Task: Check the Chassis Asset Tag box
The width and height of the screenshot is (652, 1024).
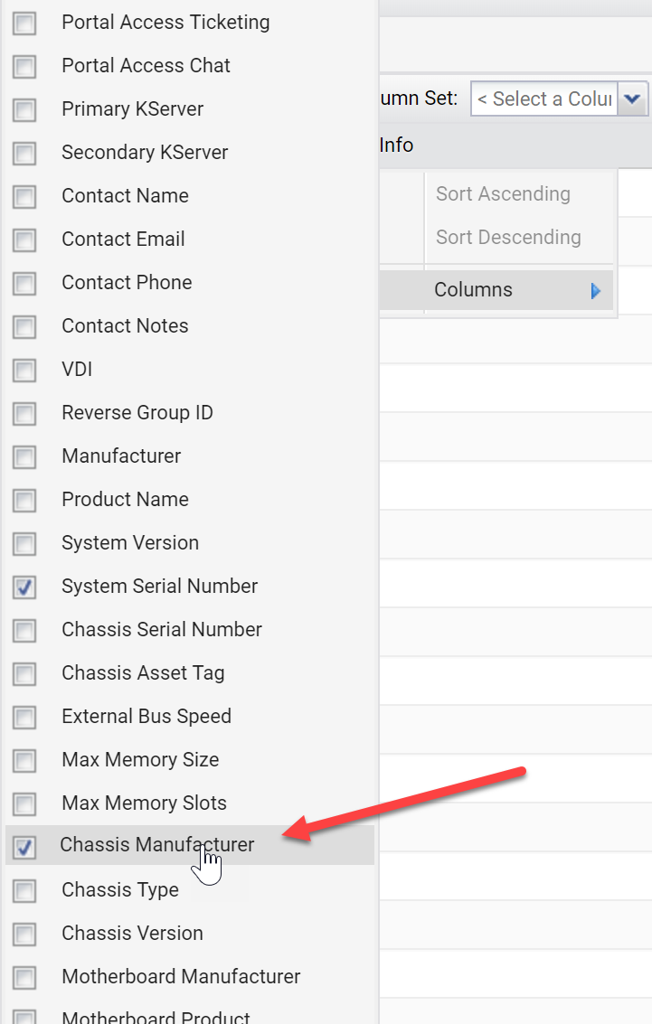Action: click(x=24, y=673)
